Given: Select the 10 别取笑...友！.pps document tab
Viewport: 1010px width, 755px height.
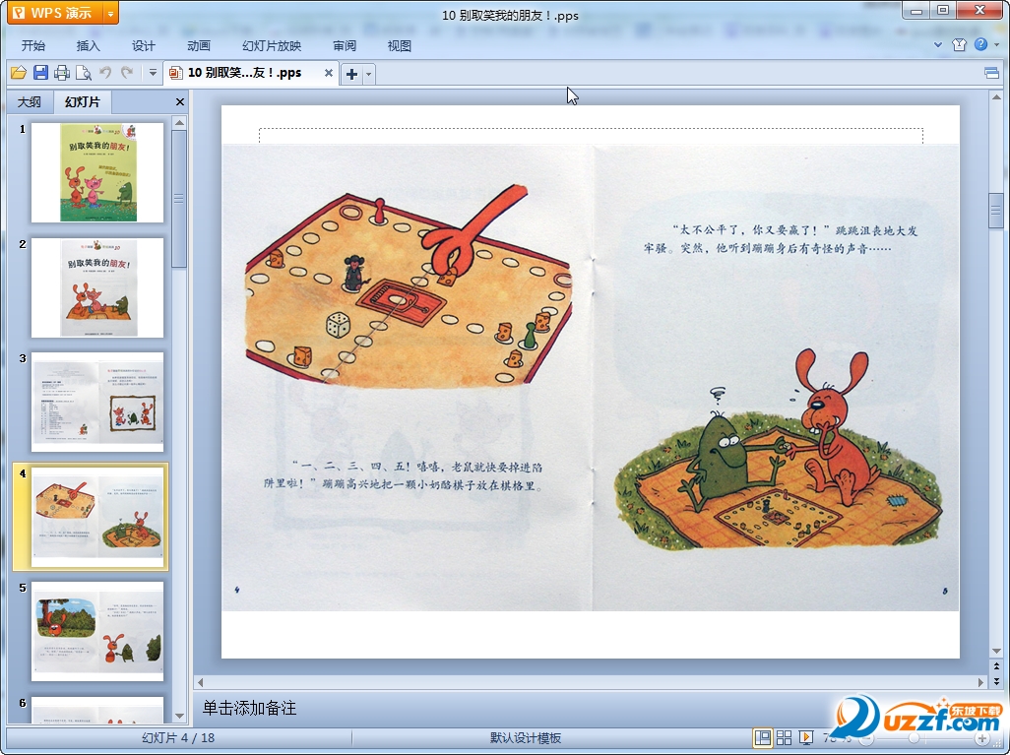Looking at the screenshot, I should (x=245, y=73).
